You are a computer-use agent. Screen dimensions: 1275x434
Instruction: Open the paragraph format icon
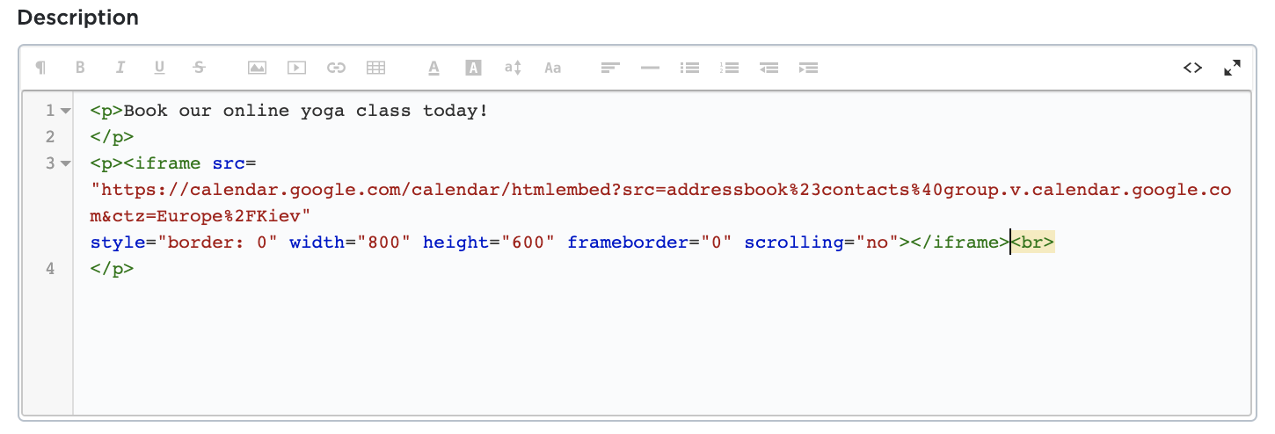tap(40, 68)
